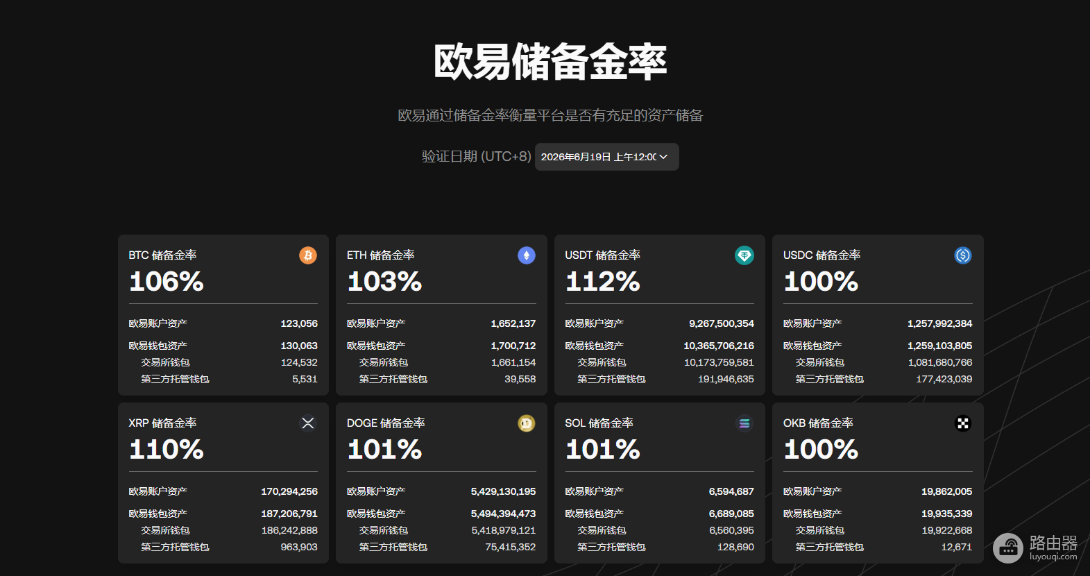Image resolution: width=1090 pixels, height=576 pixels.
Task: Click the Solana icon in SOL card
Action: pos(744,423)
